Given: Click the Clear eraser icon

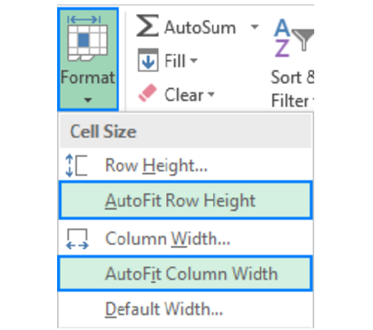Looking at the screenshot, I should (148, 93).
